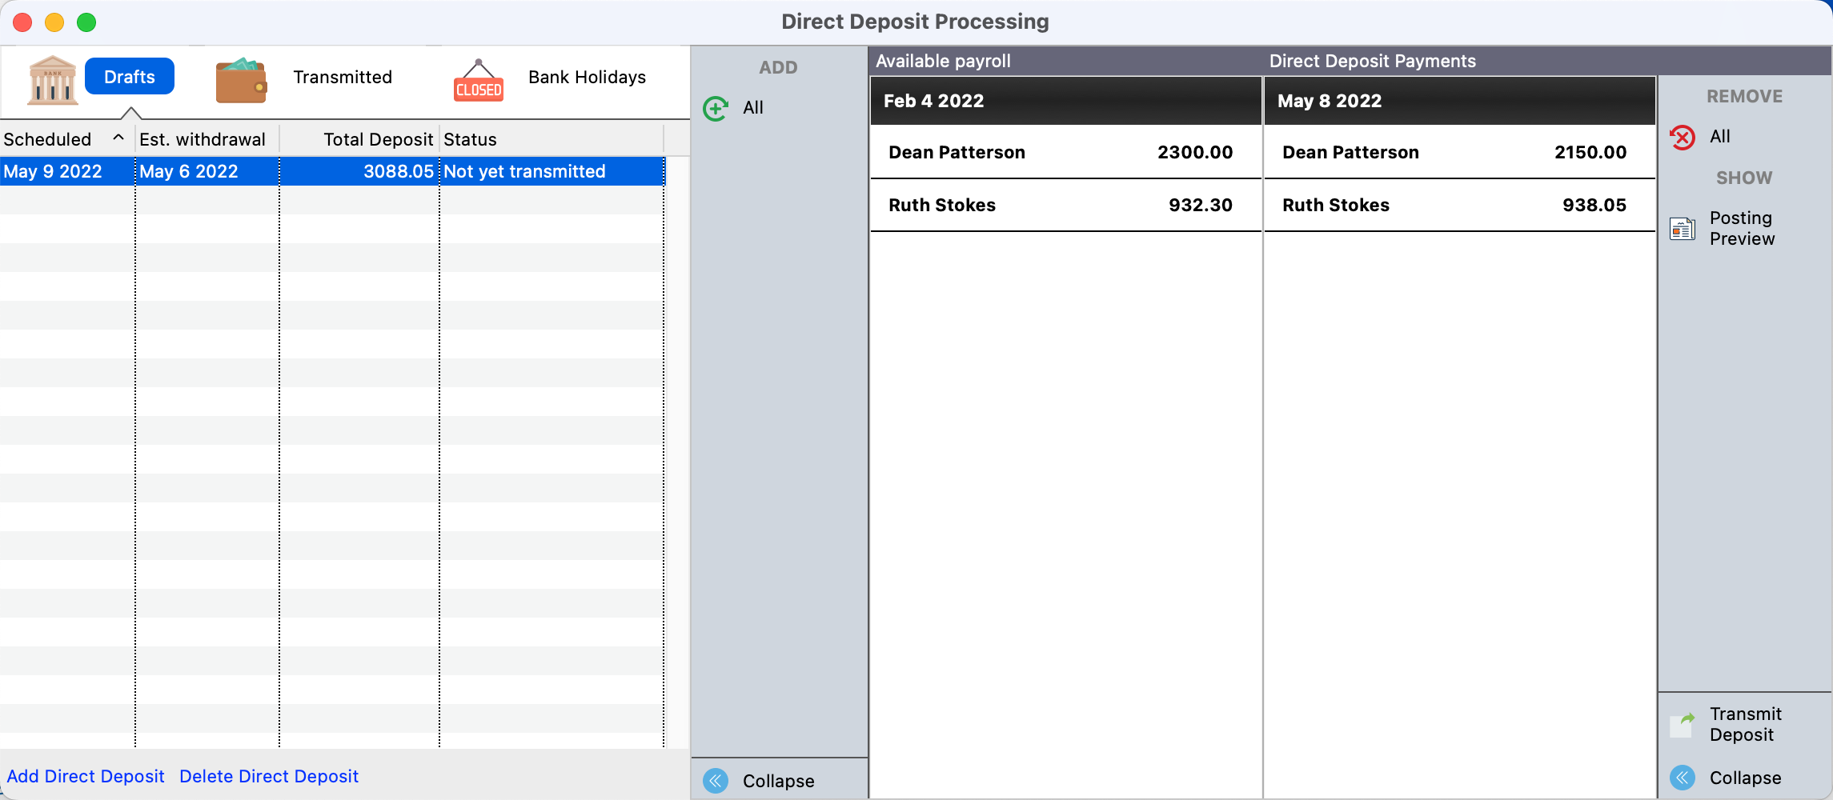Image resolution: width=1833 pixels, height=800 pixels.
Task: Click the Delete Direct Deposit link
Action: tap(269, 776)
